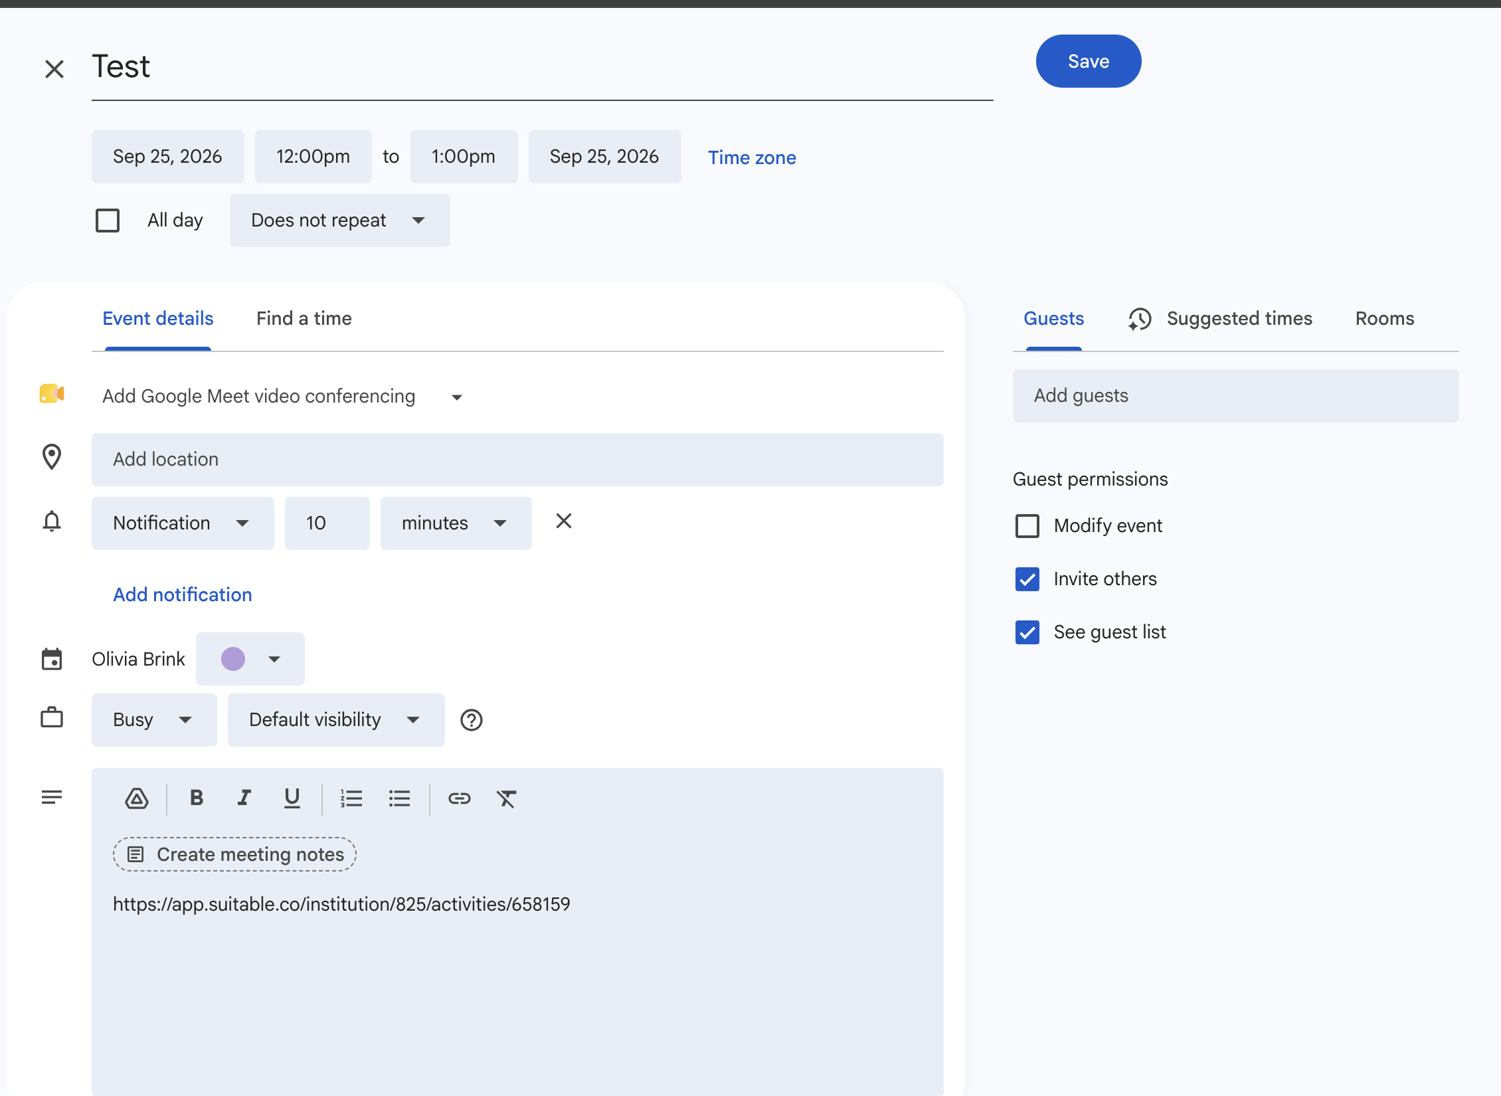Open the visibility help question icon
The width and height of the screenshot is (1501, 1096).
pos(472,720)
